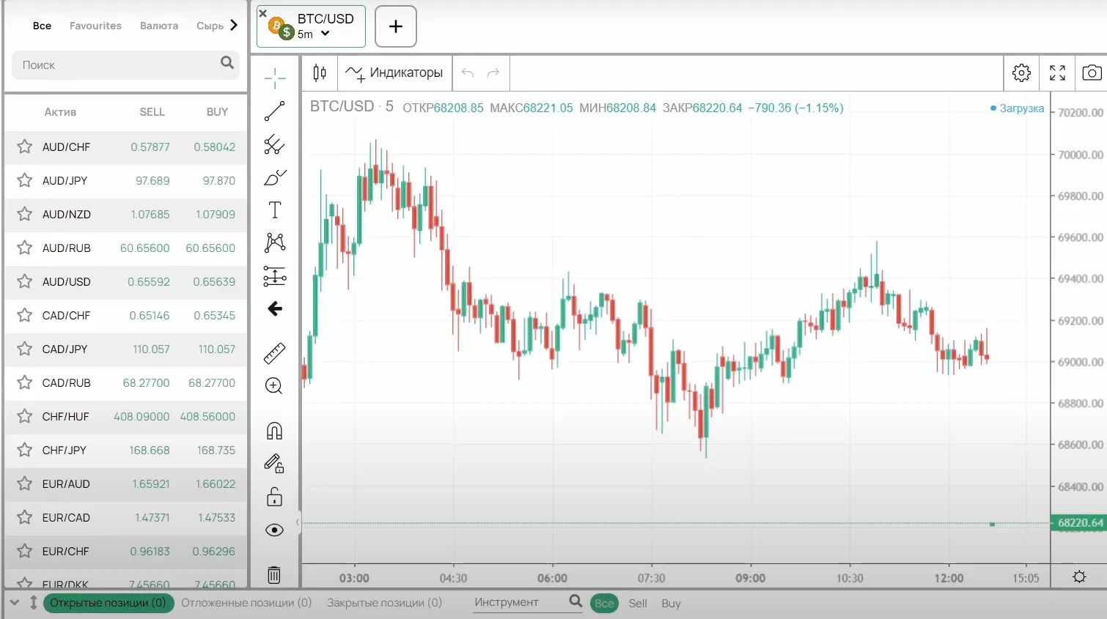The image size is (1107, 619).
Task: Select the text annotation tool
Action: click(274, 210)
